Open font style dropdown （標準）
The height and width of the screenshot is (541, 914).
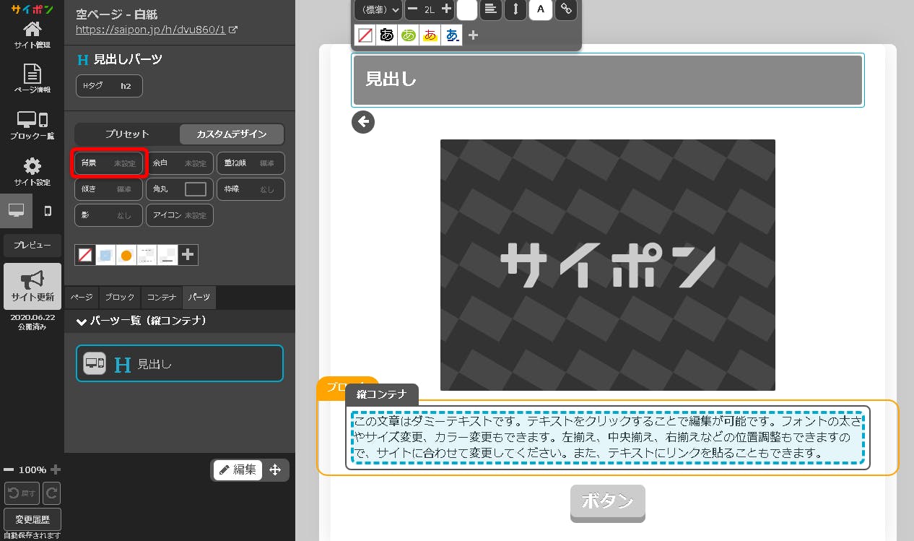pos(378,9)
